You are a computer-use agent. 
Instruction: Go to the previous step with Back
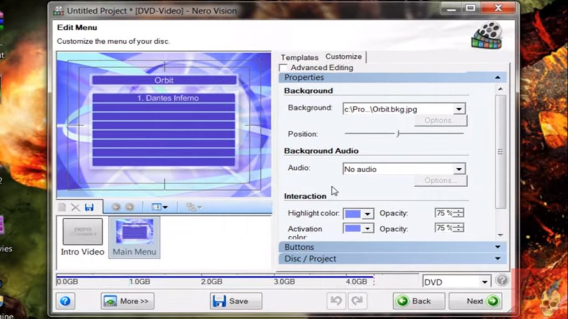point(419,301)
